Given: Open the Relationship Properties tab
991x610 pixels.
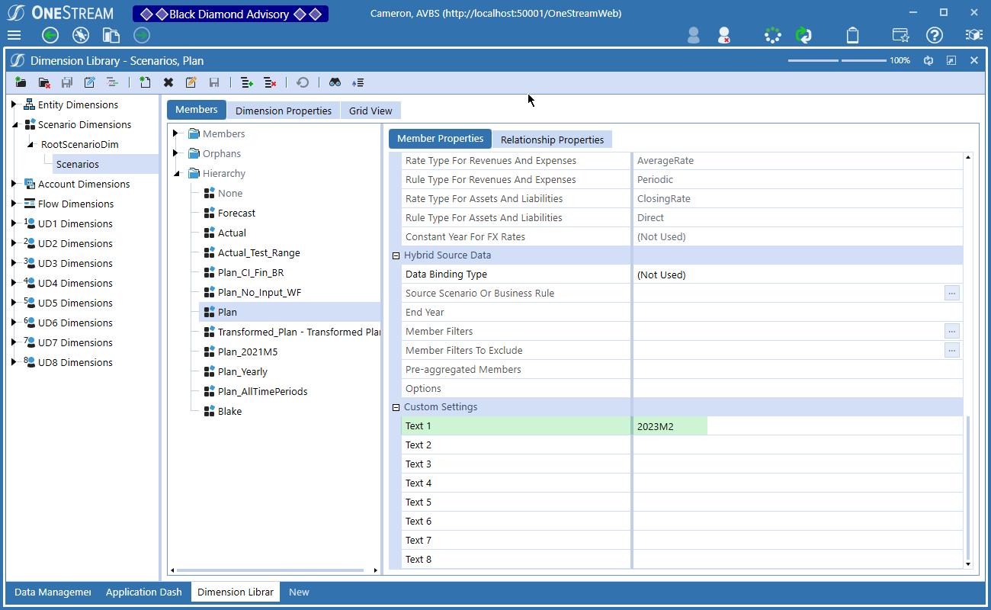Looking at the screenshot, I should tap(552, 140).
